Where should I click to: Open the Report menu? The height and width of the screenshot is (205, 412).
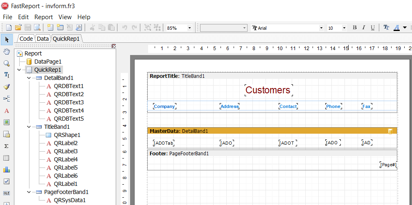point(44,17)
